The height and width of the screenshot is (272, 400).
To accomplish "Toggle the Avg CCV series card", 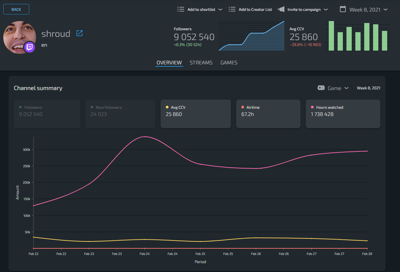I will click(195, 114).
